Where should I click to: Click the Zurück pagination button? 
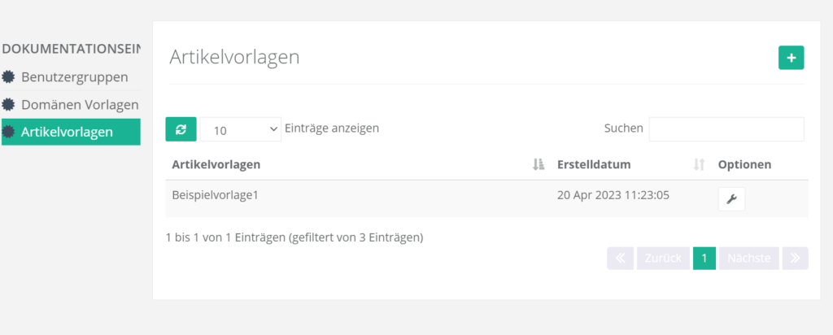pyautogui.click(x=662, y=259)
